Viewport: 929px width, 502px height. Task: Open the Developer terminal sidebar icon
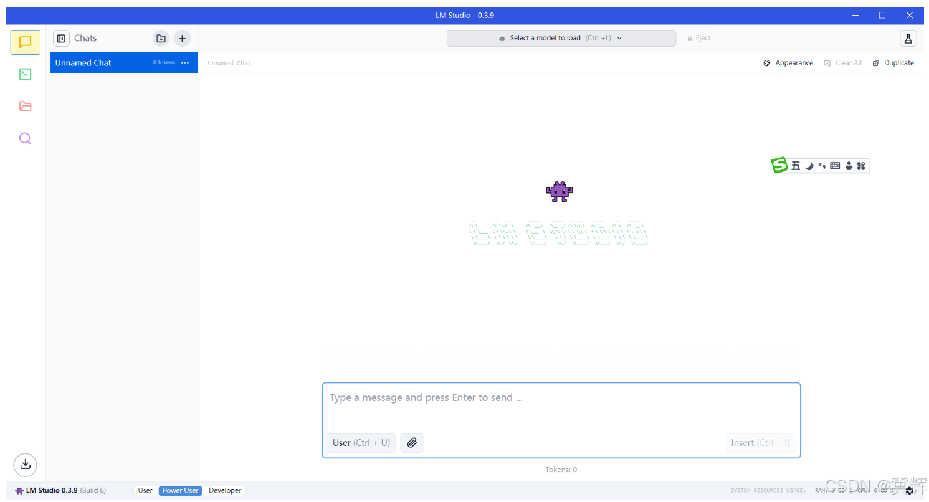(x=26, y=75)
